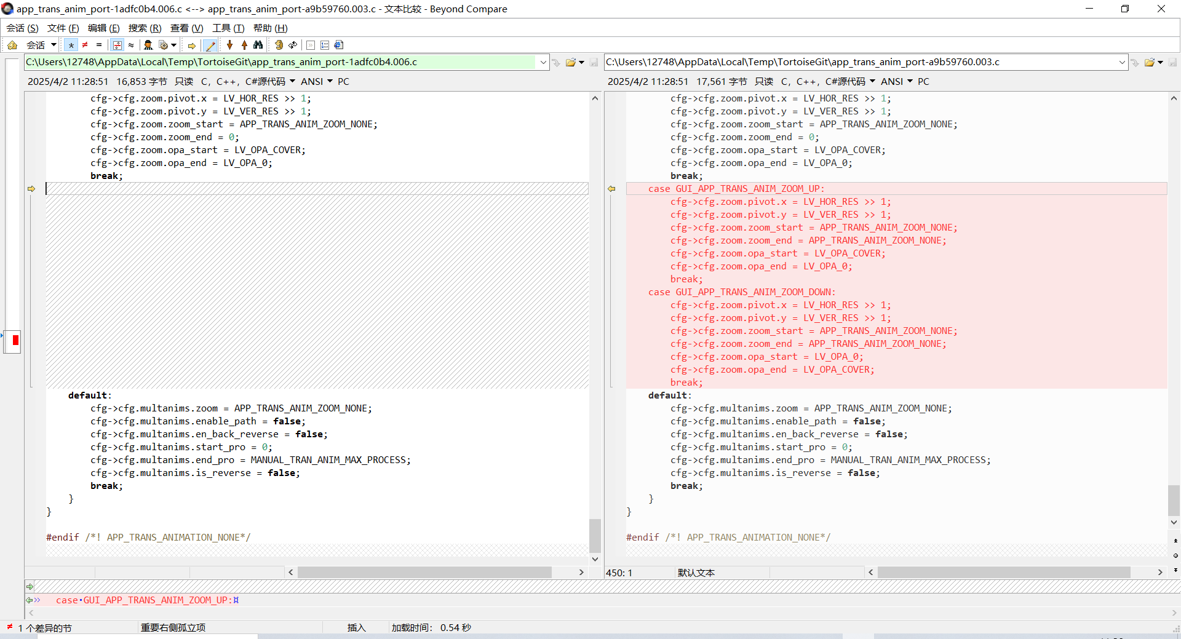
Task: Click left pane horizontal scrollbar thumb
Action: coord(424,572)
